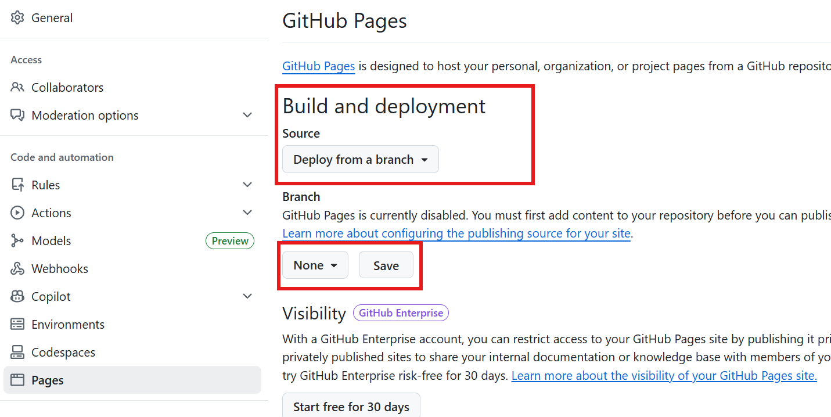Click the Pages browser icon
Image resolution: width=831 pixels, height=417 pixels.
pos(17,380)
